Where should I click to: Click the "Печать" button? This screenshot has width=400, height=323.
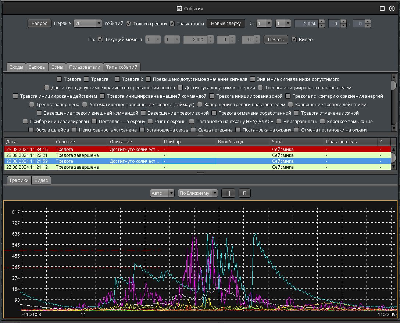[275, 40]
